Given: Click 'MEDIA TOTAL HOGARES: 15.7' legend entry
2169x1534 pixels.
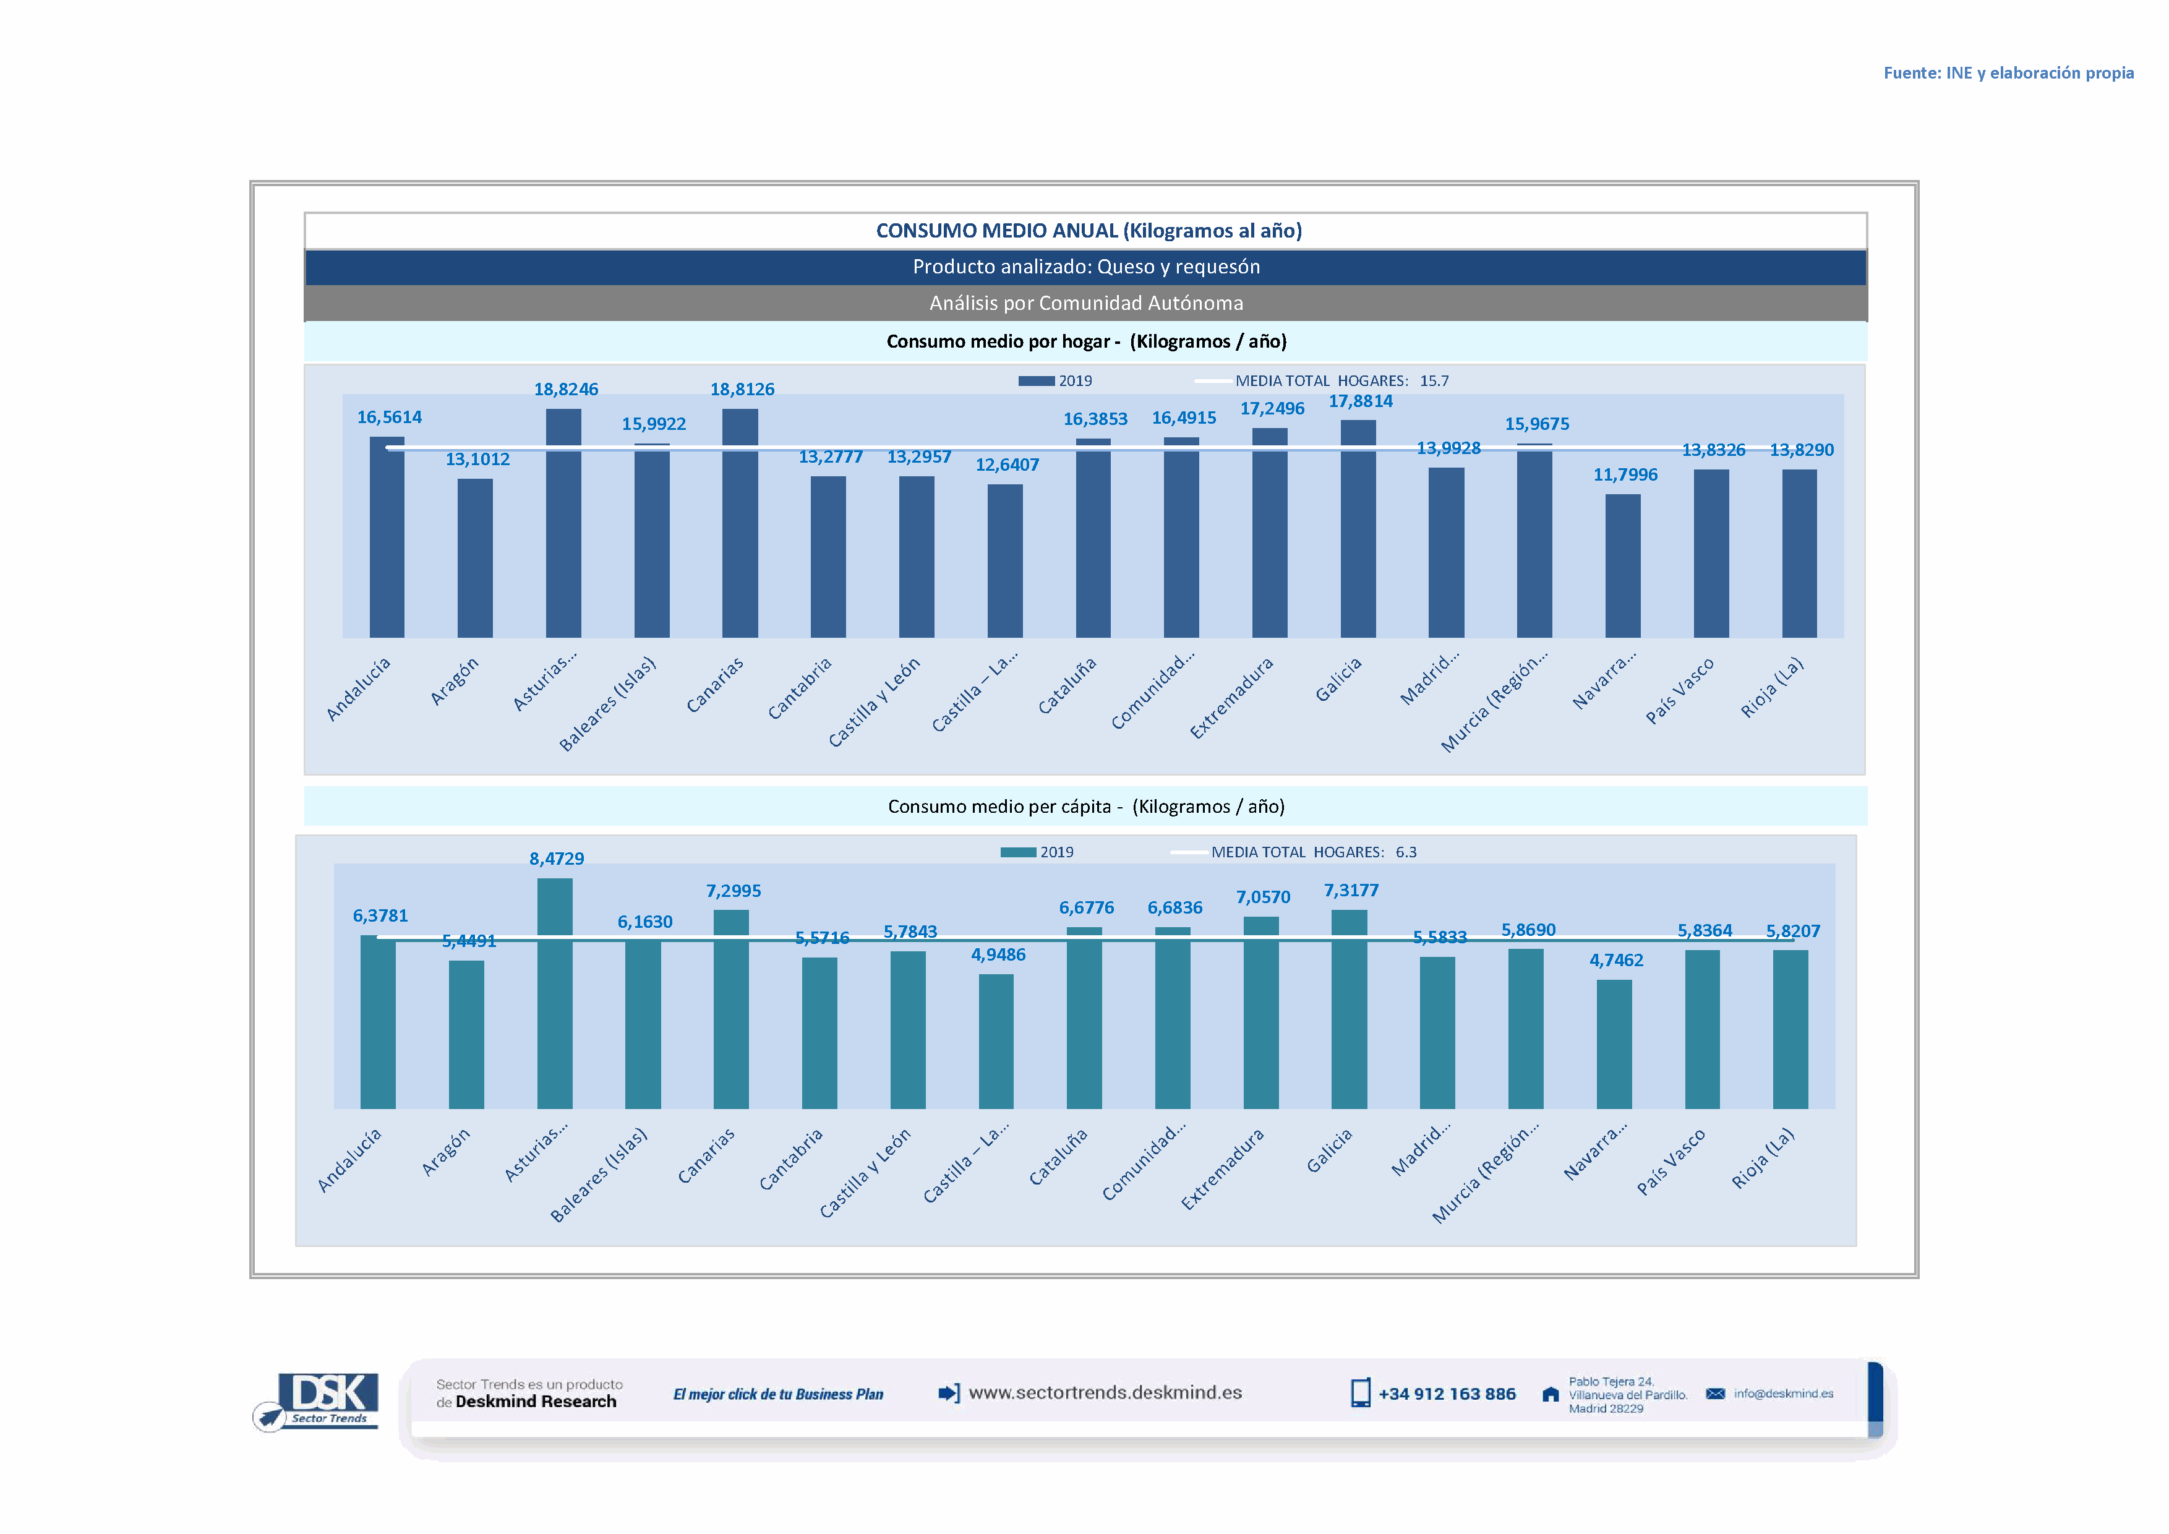Looking at the screenshot, I should tap(1340, 380).
